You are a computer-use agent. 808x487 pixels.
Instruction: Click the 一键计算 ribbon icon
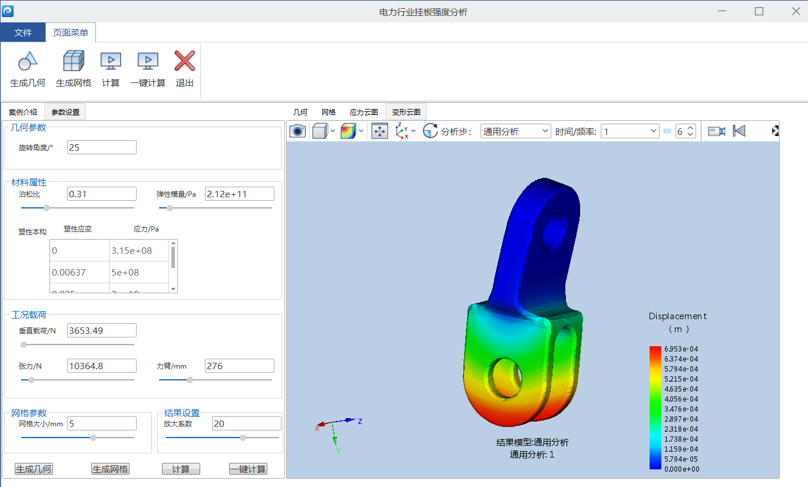[x=148, y=61]
